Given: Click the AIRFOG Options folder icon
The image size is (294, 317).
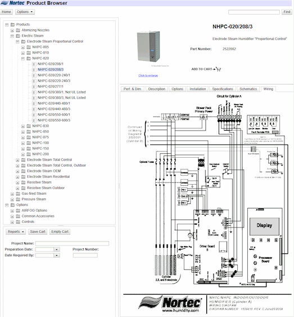Looking at the screenshot, I should click(x=18, y=211).
